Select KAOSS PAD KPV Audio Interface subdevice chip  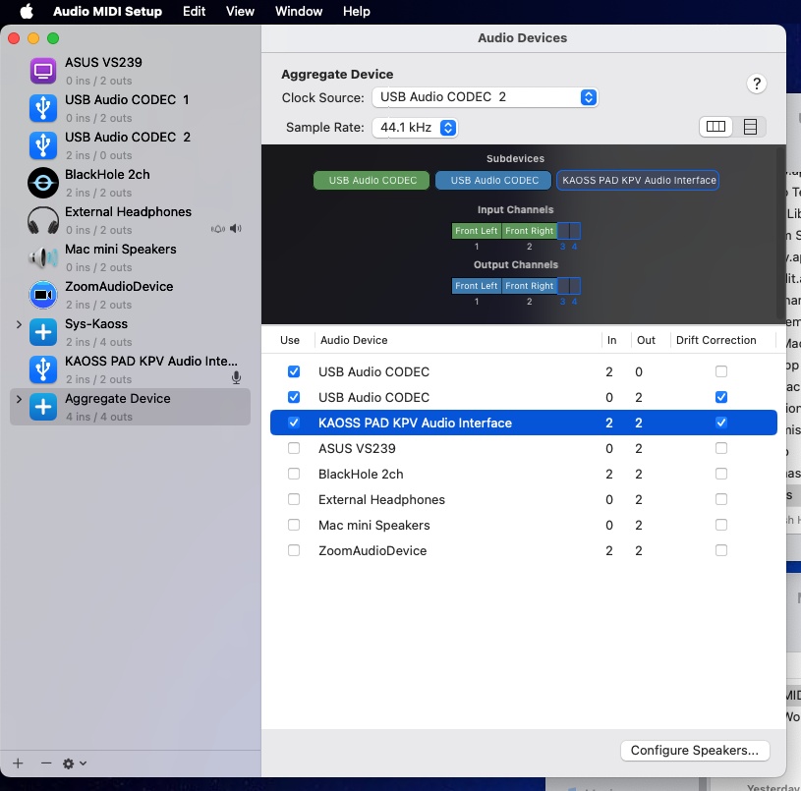[x=638, y=180]
